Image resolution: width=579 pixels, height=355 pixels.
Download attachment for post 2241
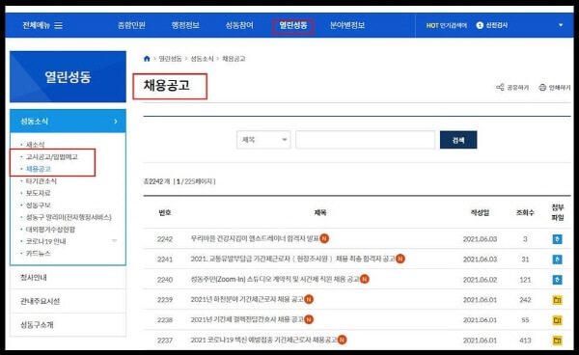(557, 259)
